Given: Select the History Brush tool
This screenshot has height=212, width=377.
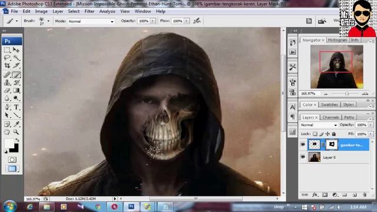Looking at the screenshot, I should tap(16, 82).
